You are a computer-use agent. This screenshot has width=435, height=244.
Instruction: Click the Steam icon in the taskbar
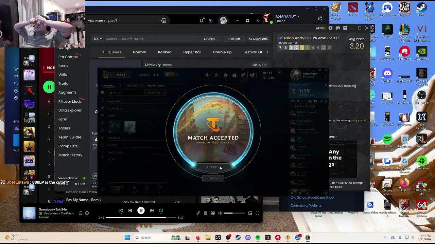click(x=238, y=238)
